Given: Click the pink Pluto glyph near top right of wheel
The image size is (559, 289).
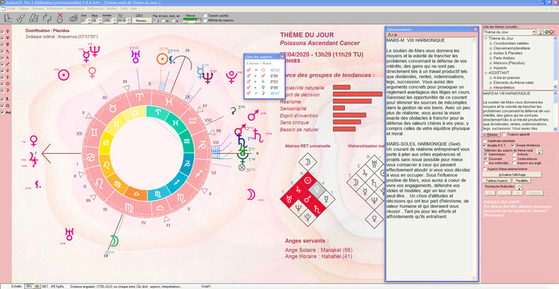Looking at the screenshot, I should (232, 76).
